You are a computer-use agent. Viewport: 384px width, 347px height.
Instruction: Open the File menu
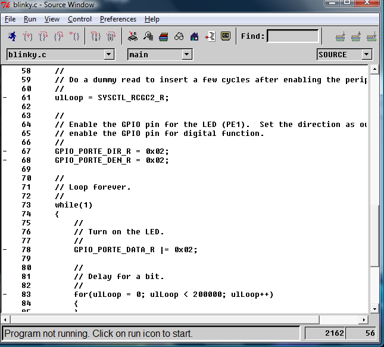coord(10,19)
